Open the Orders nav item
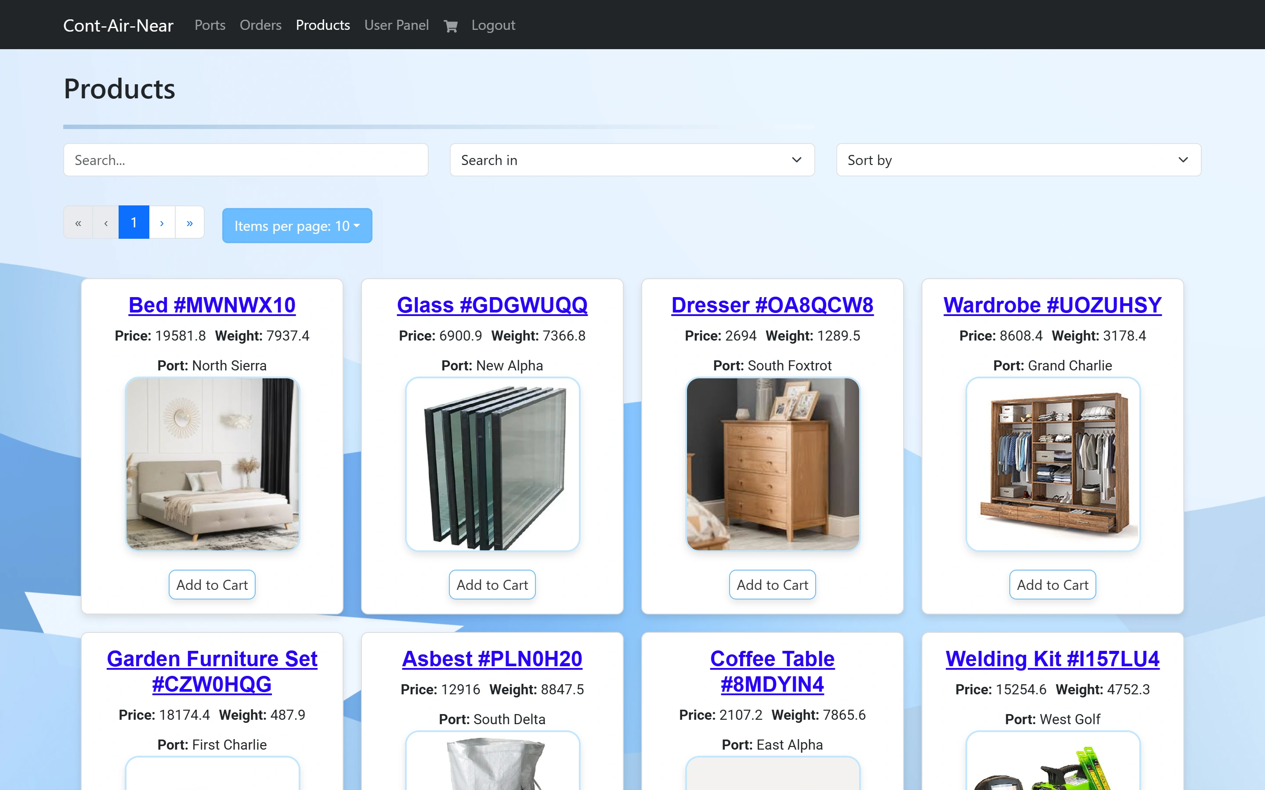 click(x=260, y=25)
